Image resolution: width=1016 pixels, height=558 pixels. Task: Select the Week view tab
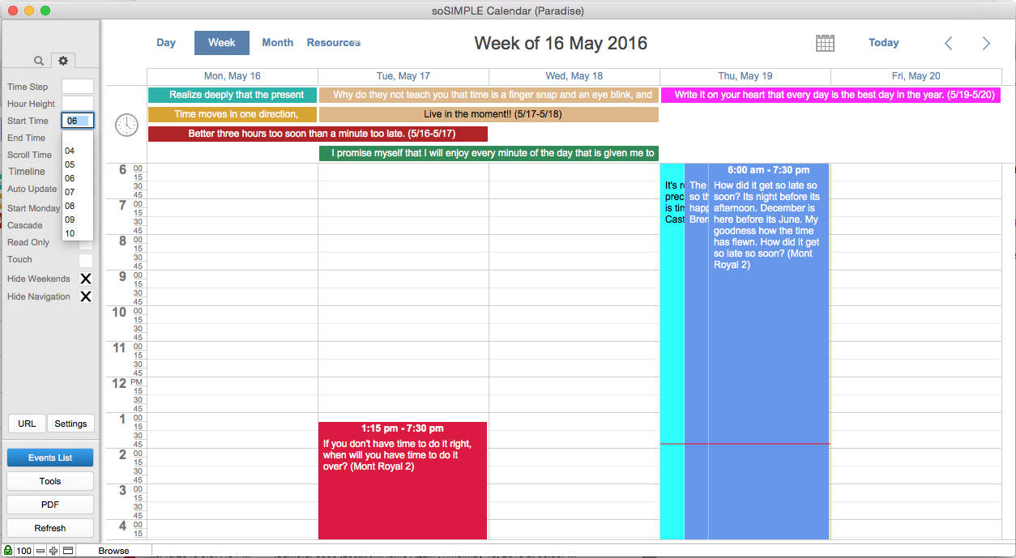click(x=222, y=43)
